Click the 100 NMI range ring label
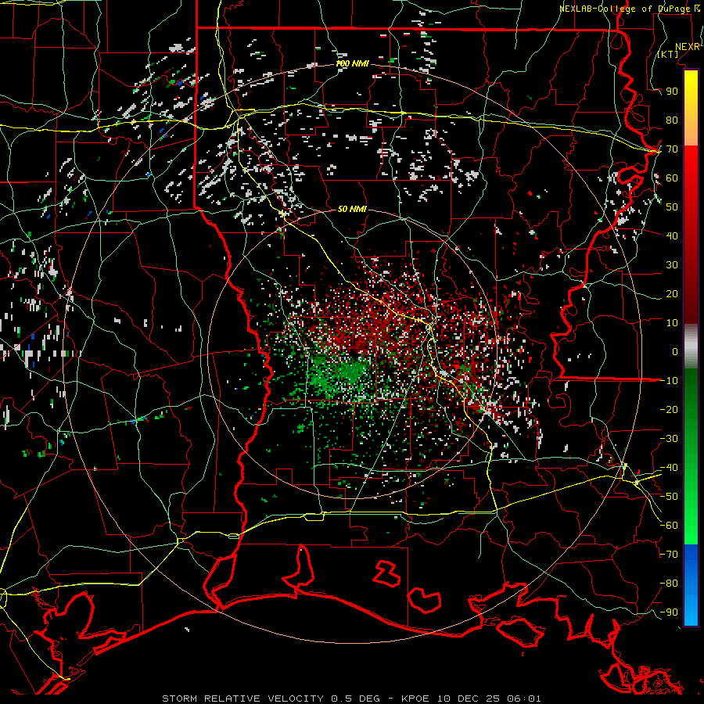The height and width of the screenshot is (704, 704). 353,64
